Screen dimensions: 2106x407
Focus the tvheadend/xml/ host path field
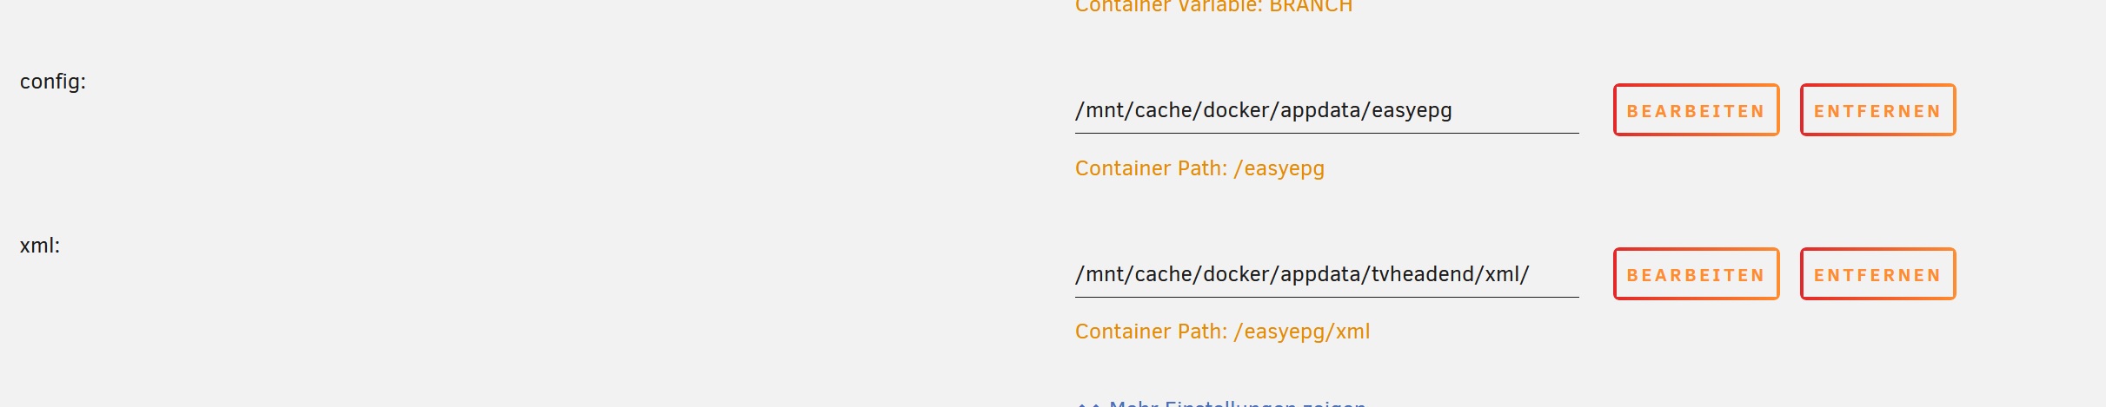pyautogui.click(x=1326, y=275)
